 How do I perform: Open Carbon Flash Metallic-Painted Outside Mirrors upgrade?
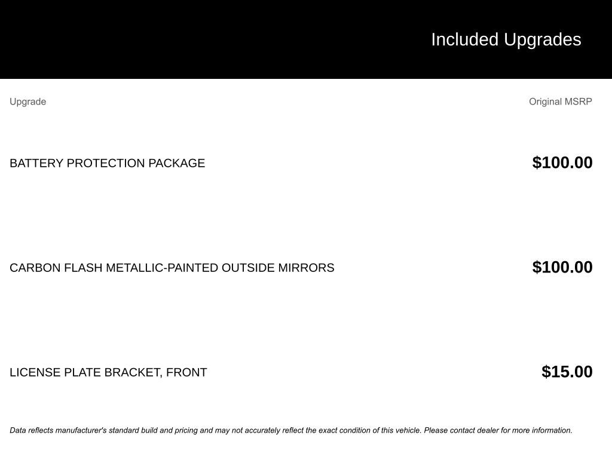(172, 268)
